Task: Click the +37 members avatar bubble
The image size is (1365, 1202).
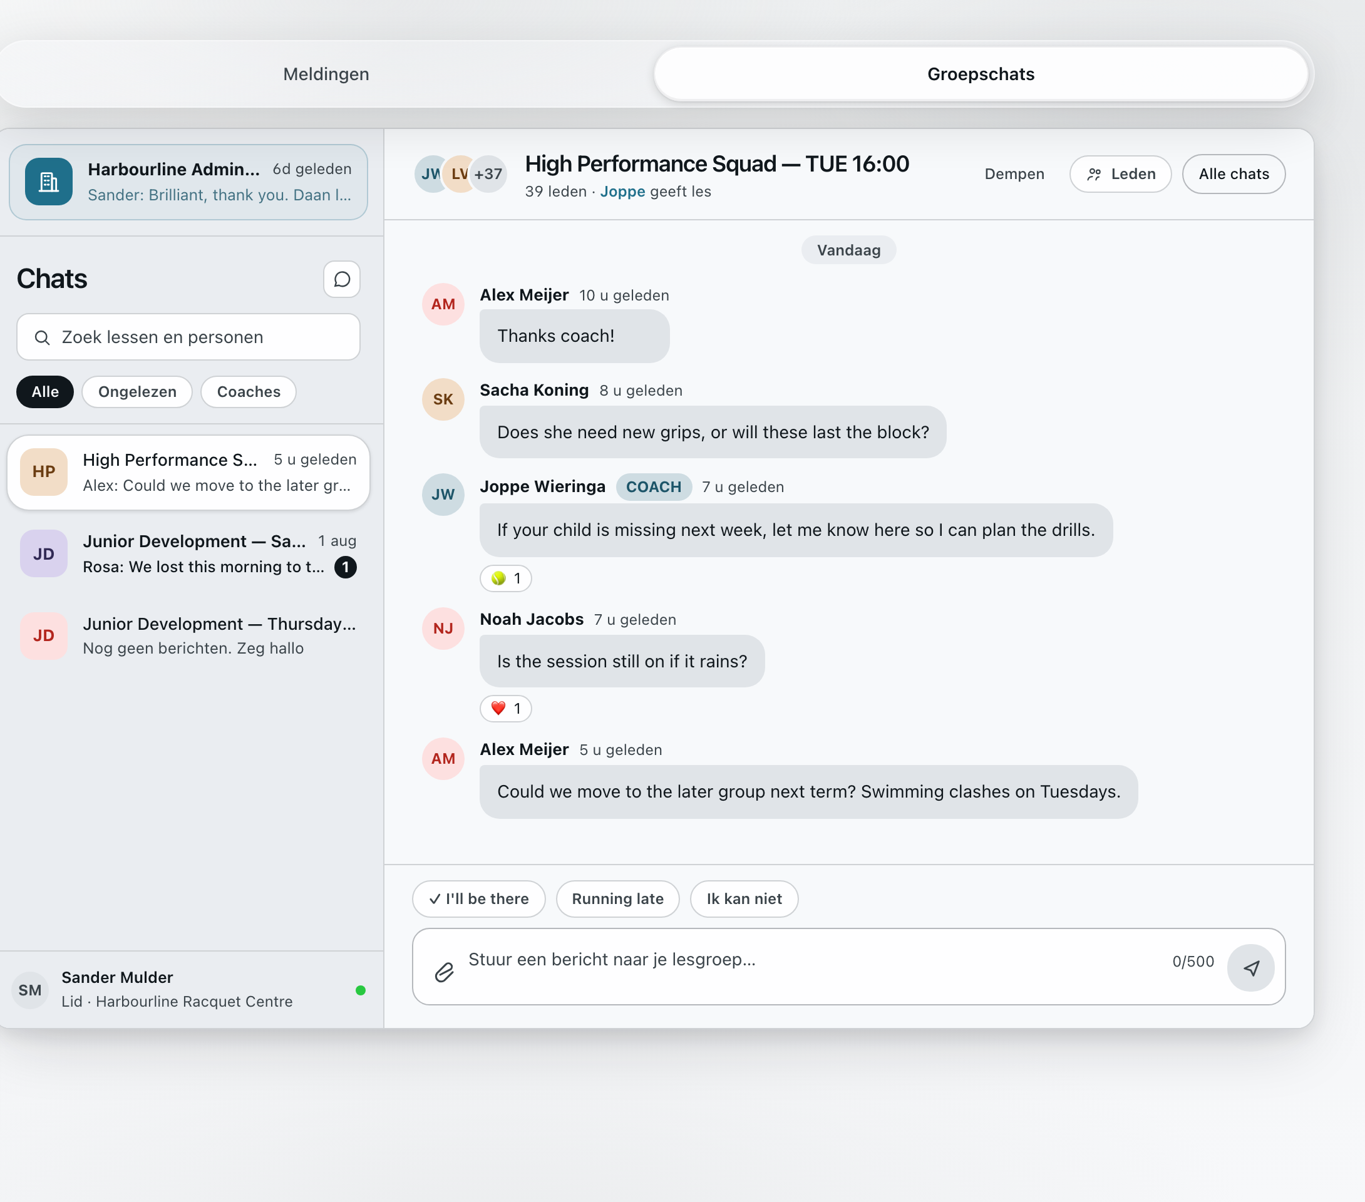Action: pyautogui.click(x=488, y=174)
